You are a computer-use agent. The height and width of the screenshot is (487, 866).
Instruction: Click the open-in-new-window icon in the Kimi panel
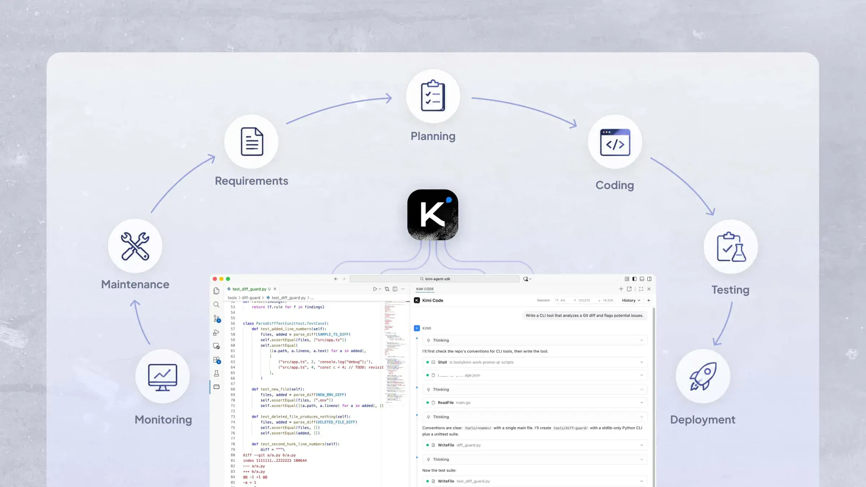pyautogui.click(x=629, y=289)
